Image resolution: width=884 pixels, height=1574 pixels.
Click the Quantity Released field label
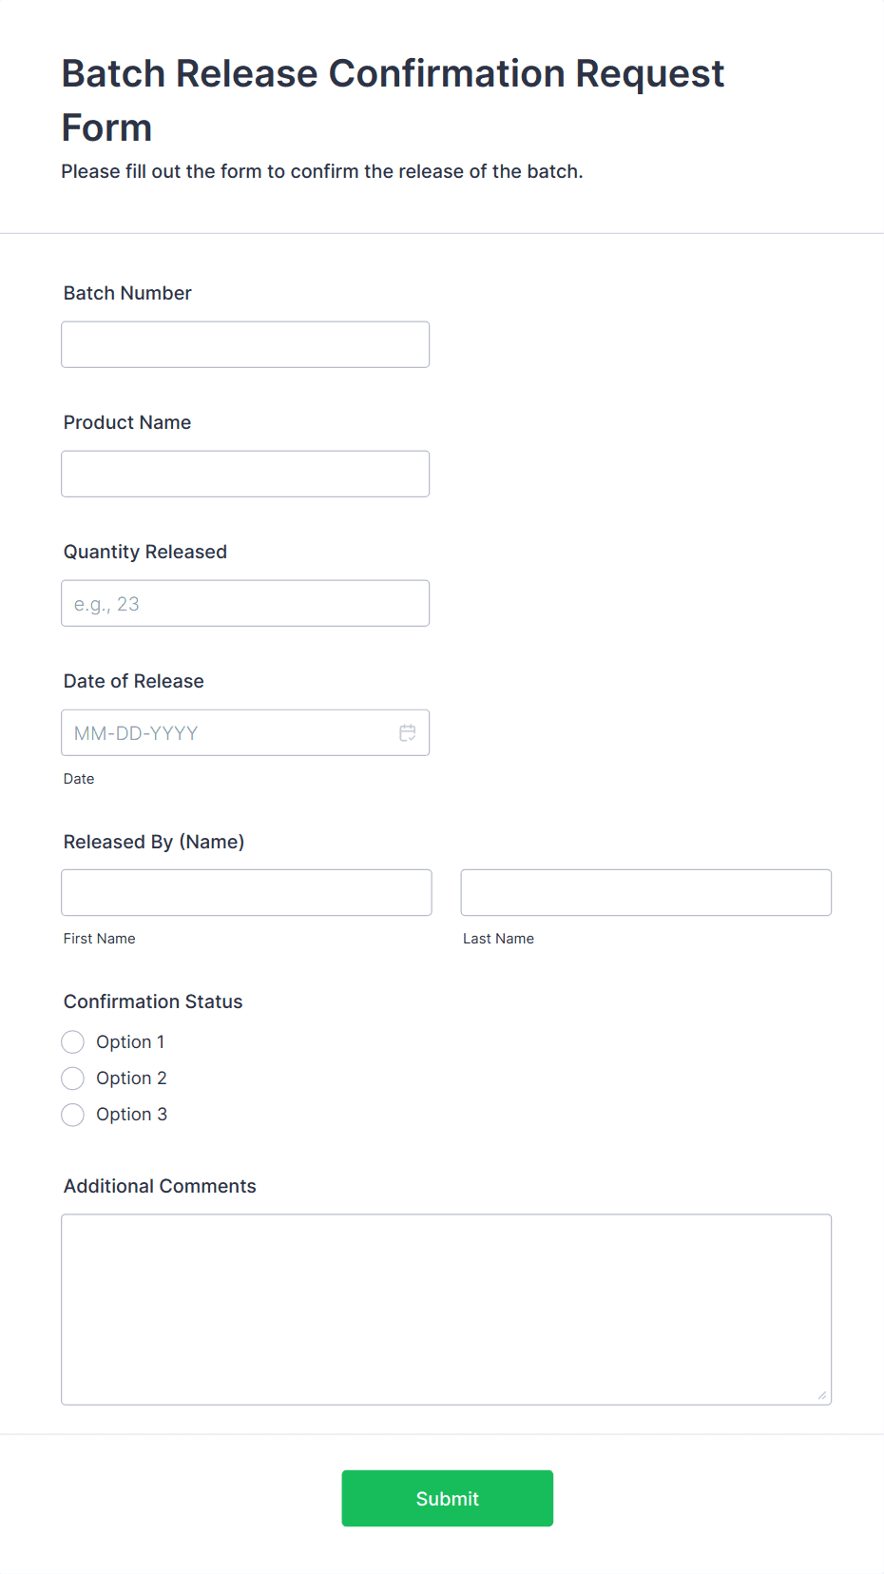coord(145,553)
